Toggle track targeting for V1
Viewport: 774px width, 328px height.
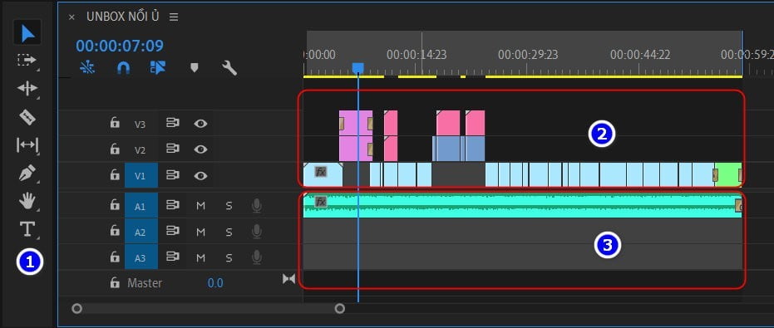pos(141,175)
